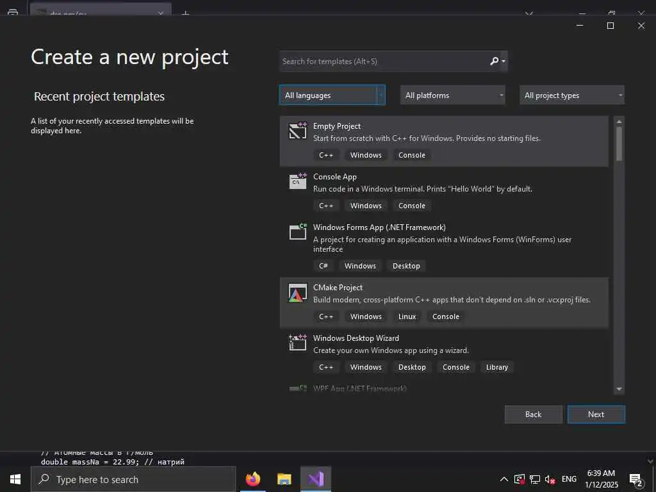Click the taskbar clock showing 6:39 AM
This screenshot has width=656, height=492.
[601, 479]
